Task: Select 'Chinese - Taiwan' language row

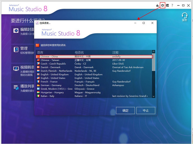Action: click(x=94, y=60)
